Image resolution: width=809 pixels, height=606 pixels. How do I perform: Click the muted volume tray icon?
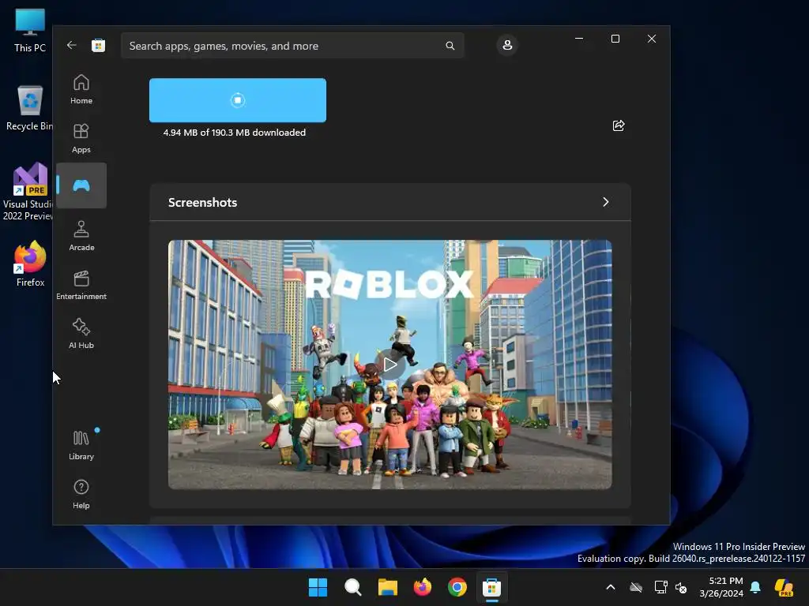click(681, 587)
